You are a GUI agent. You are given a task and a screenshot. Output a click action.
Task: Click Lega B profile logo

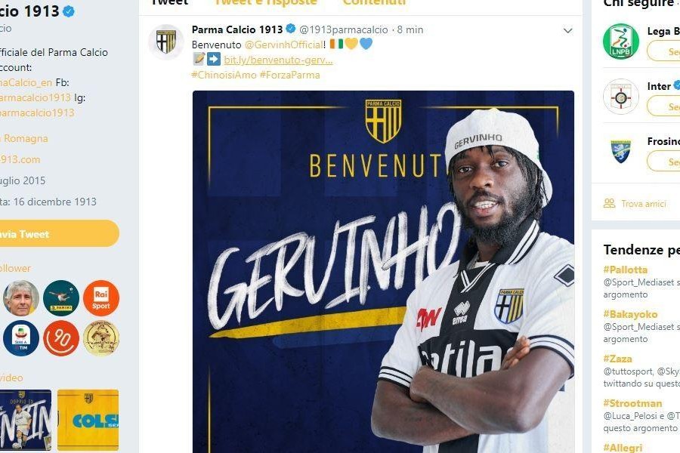(x=620, y=42)
